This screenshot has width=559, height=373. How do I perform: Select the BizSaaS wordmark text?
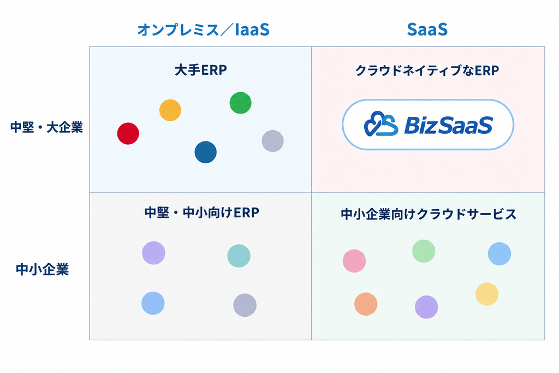coord(449,125)
